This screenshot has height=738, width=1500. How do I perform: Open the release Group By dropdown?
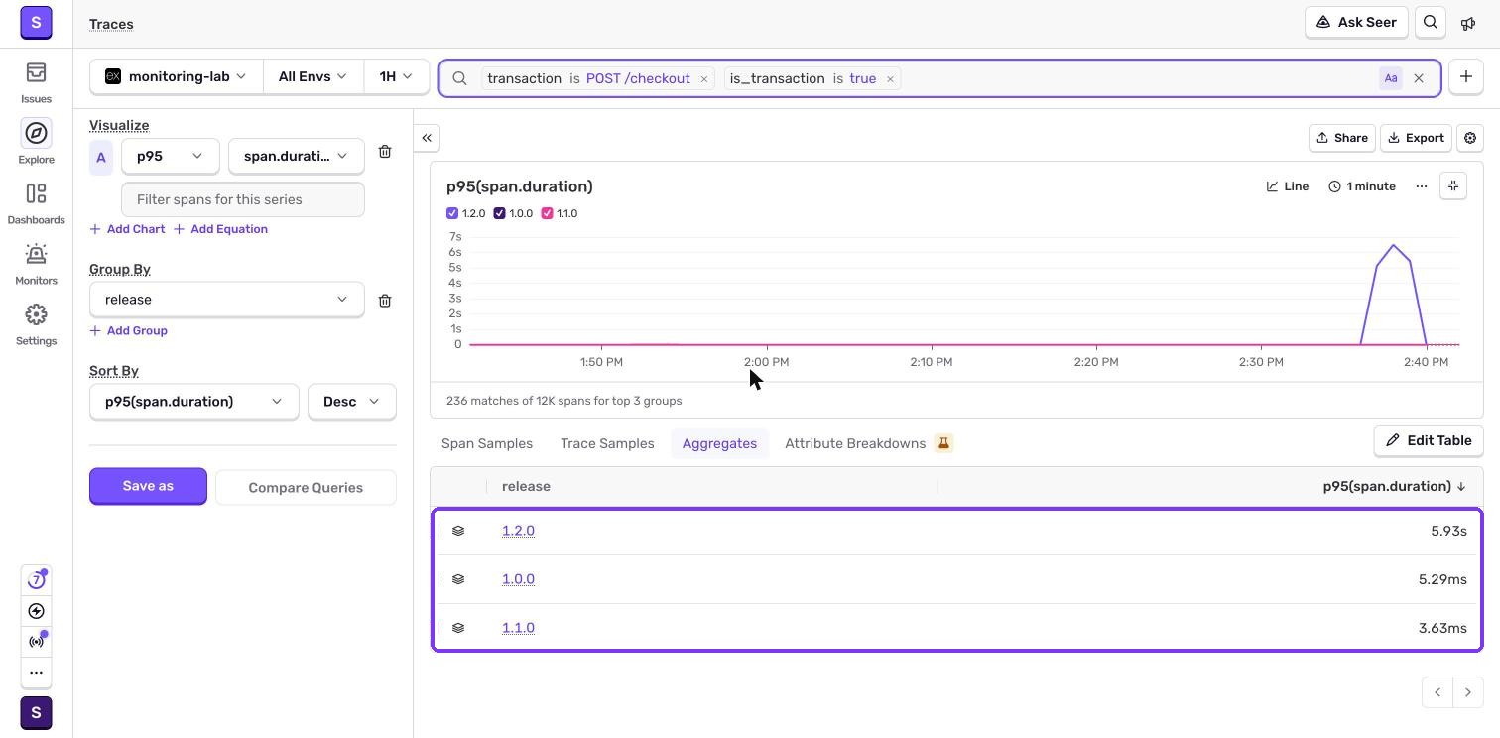click(226, 300)
